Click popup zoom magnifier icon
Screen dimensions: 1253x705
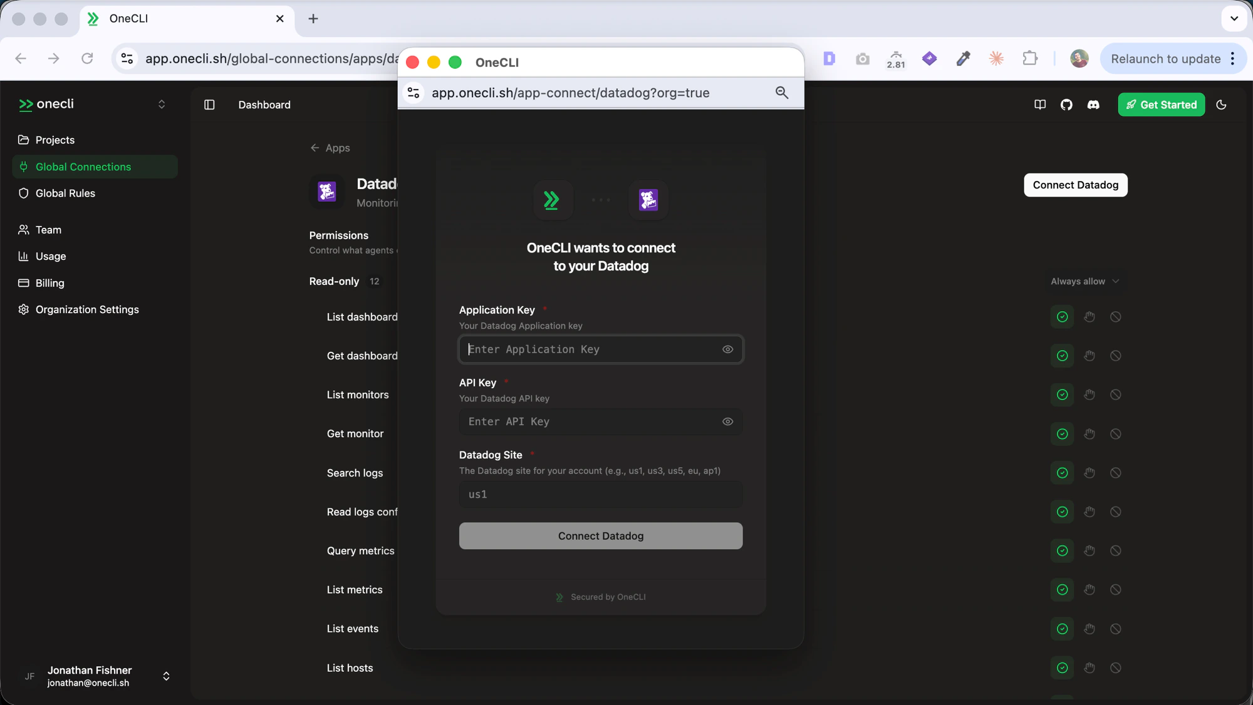(x=782, y=93)
